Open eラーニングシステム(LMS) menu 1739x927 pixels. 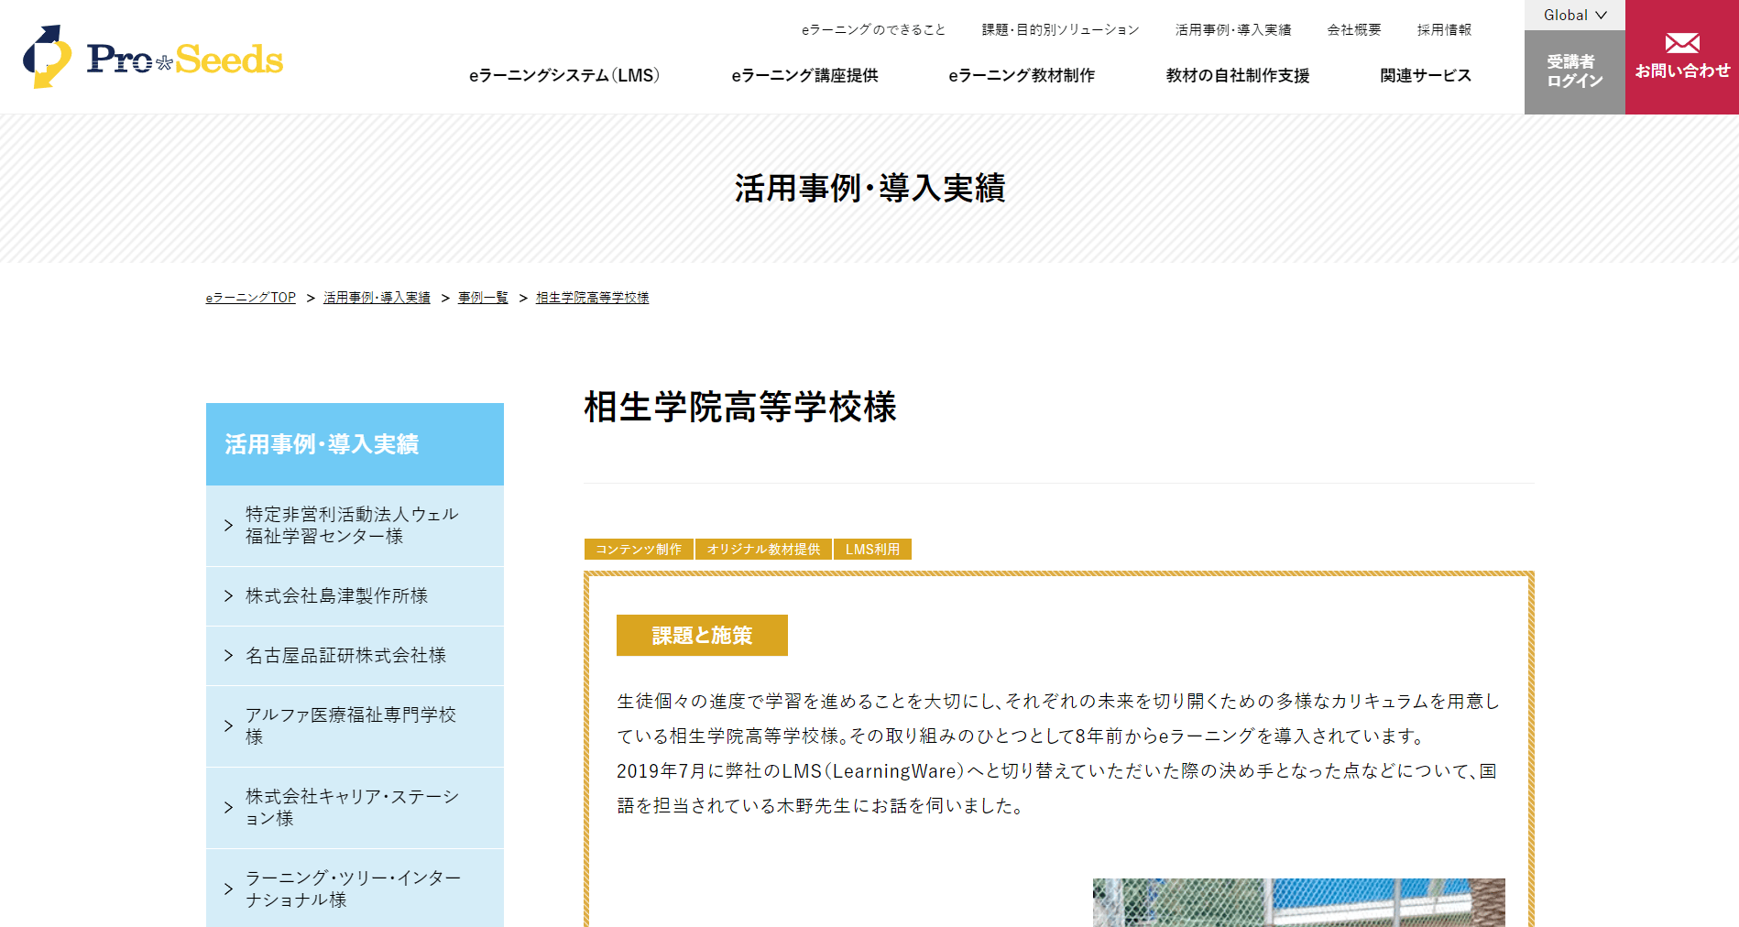point(564,75)
